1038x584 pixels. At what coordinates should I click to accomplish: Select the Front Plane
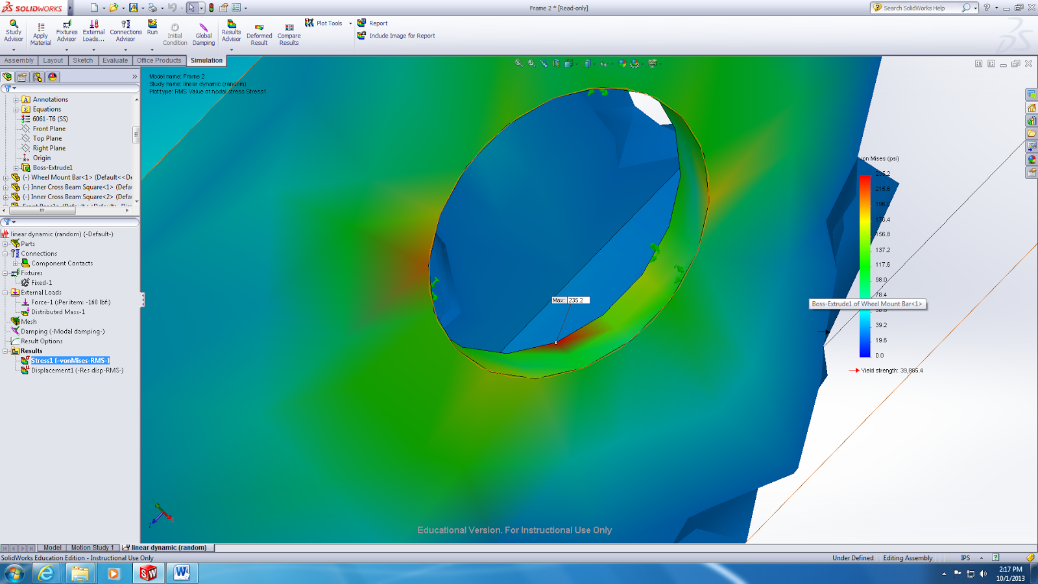[x=49, y=128]
